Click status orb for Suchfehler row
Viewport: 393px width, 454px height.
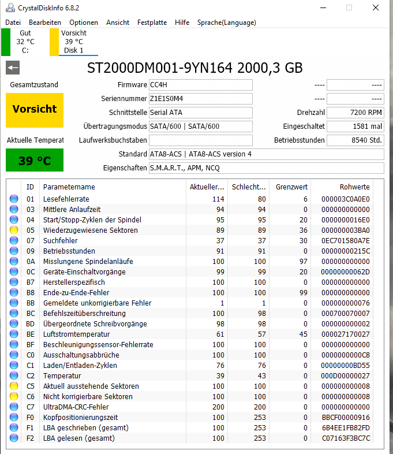pos(14,241)
